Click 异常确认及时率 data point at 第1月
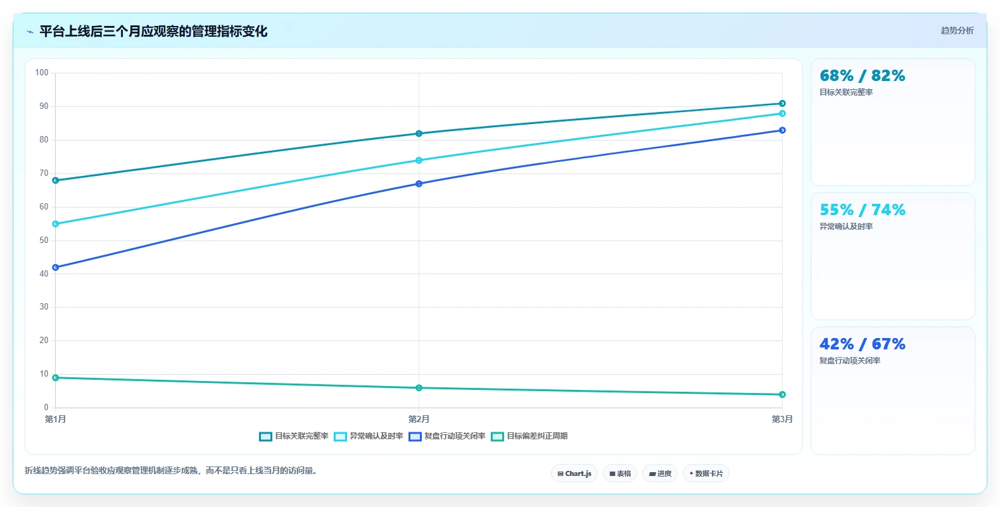The height and width of the screenshot is (507, 1000). pos(56,224)
